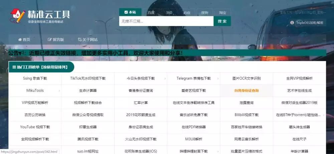334x154 pixels.
Task: Open 泄露查询 tool
Action: (246, 103)
